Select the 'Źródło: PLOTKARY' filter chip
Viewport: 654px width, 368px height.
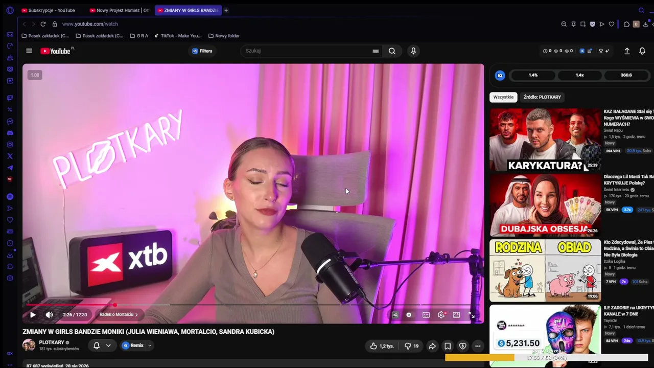542,97
